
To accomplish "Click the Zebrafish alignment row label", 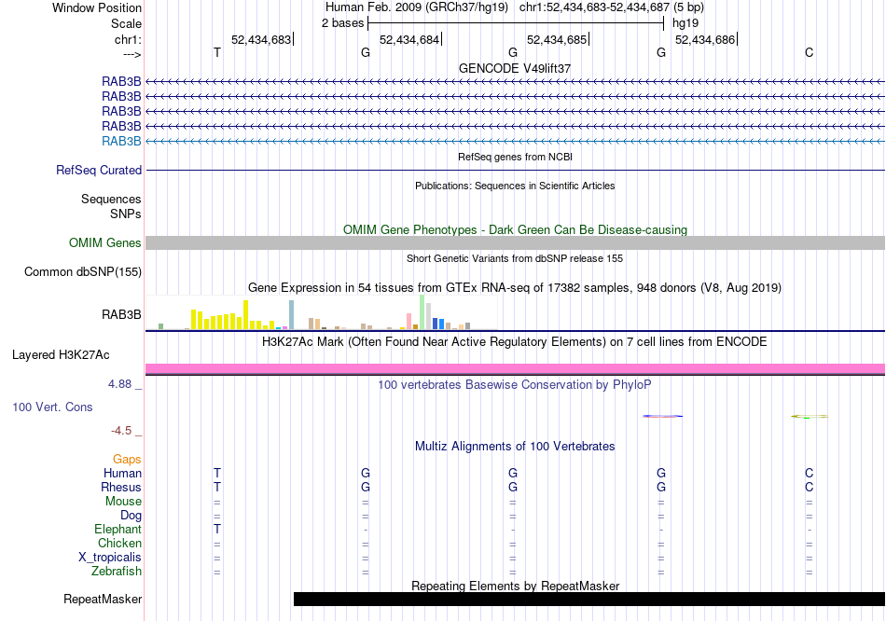I will (117, 572).
